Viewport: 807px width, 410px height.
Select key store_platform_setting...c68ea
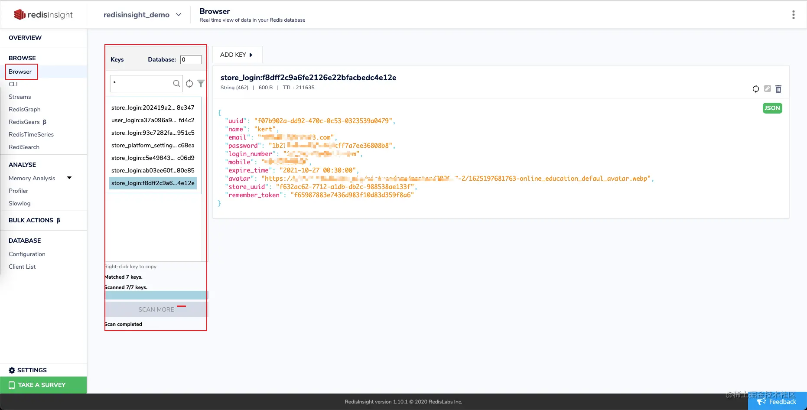(x=153, y=145)
